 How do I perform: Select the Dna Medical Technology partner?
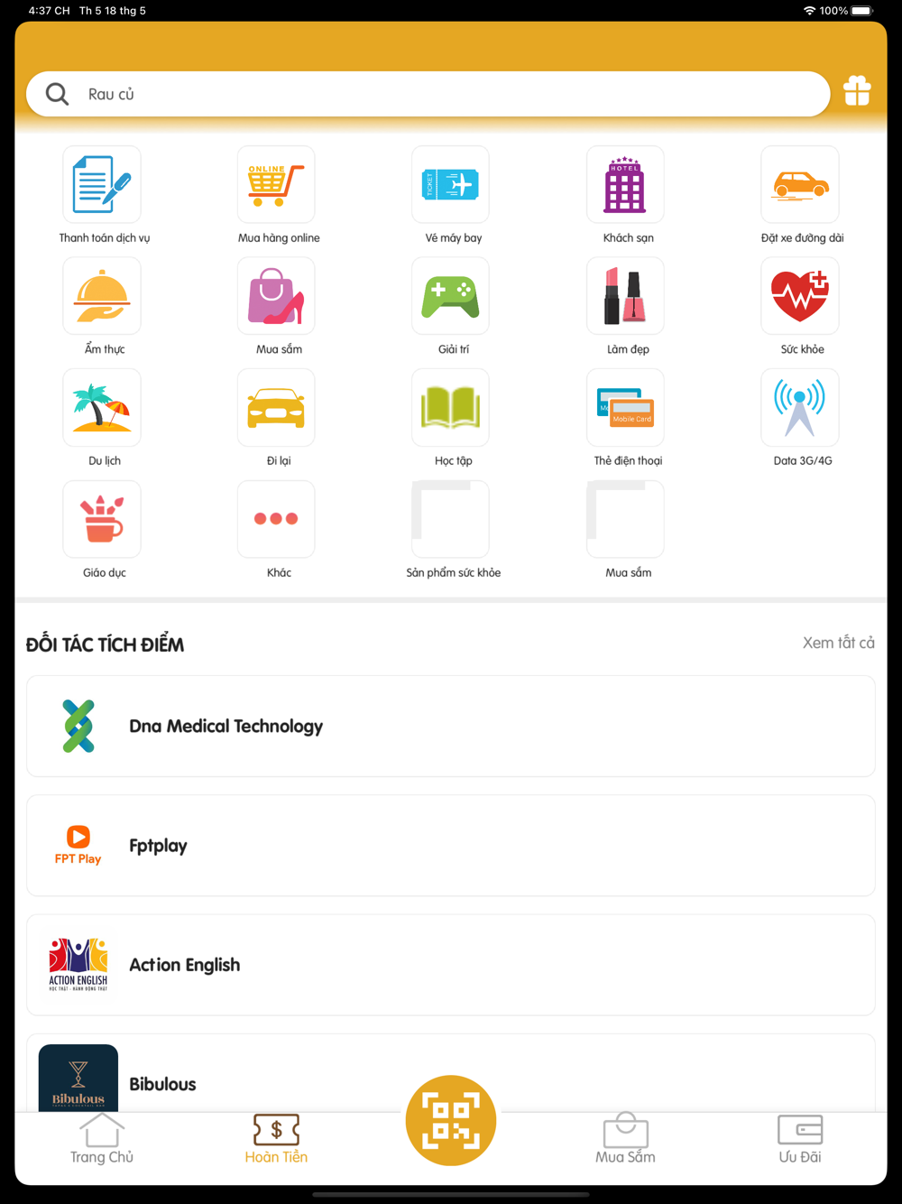(x=451, y=727)
